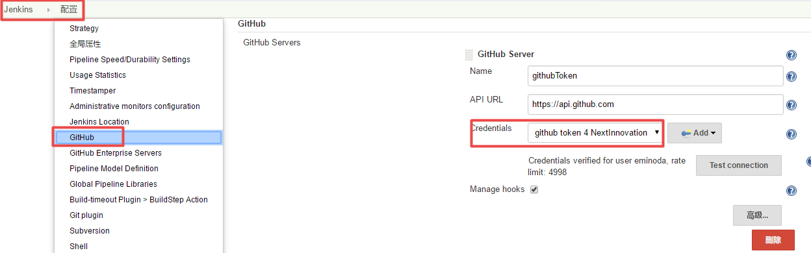Click key icon on Add credentials button
Image resolution: width=811 pixels, height=253 pixels.
pos(686,133)
